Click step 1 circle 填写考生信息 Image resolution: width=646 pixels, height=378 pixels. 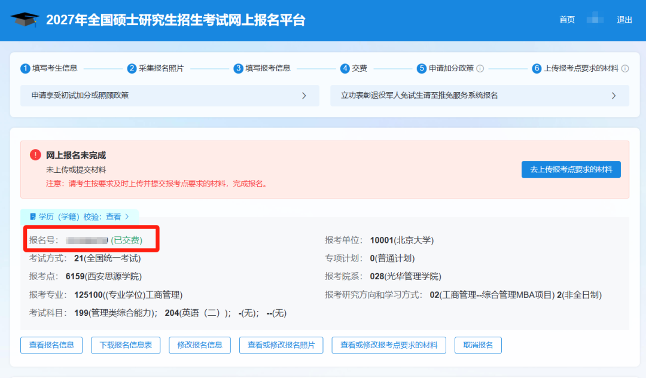[x=25, y=68]
